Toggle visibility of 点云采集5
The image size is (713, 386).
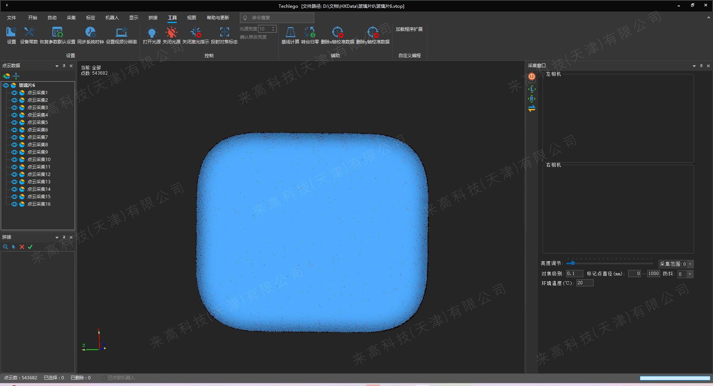click(x=14, y=122)
